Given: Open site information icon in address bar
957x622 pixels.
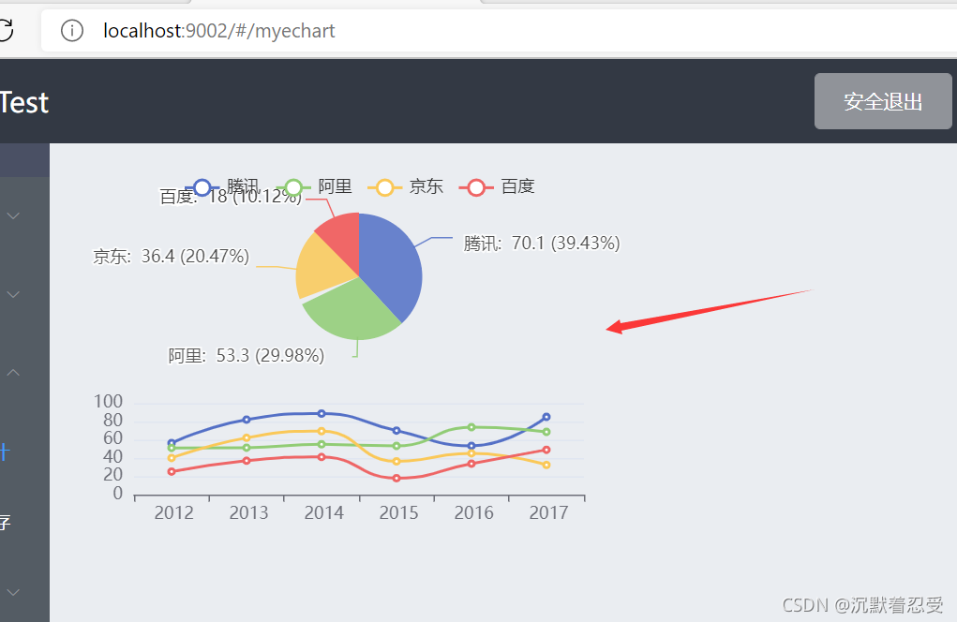Looking at the screenshot, I should coord(72,30).
